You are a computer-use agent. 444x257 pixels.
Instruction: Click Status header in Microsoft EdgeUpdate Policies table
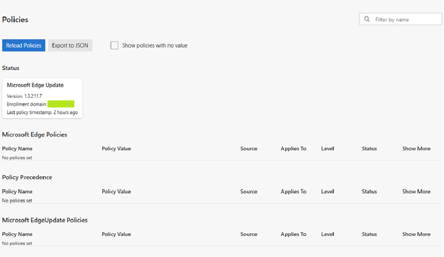tap(369, 234)
